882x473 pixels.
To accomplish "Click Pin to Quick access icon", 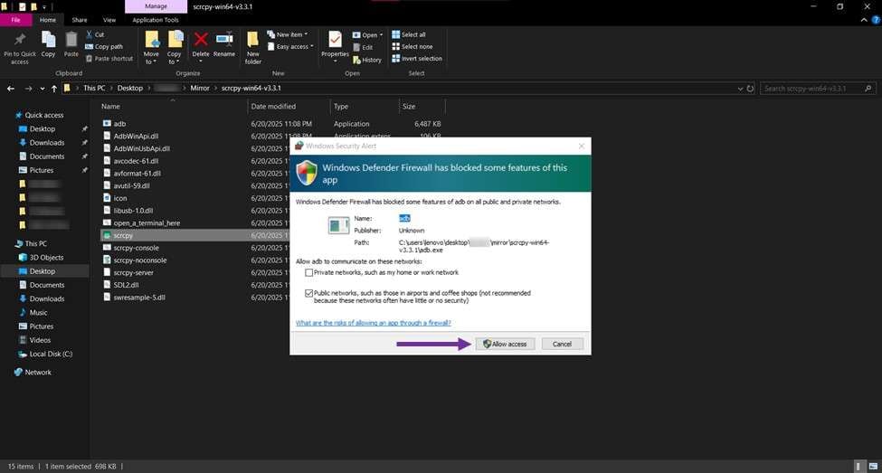I will [20, 40].
